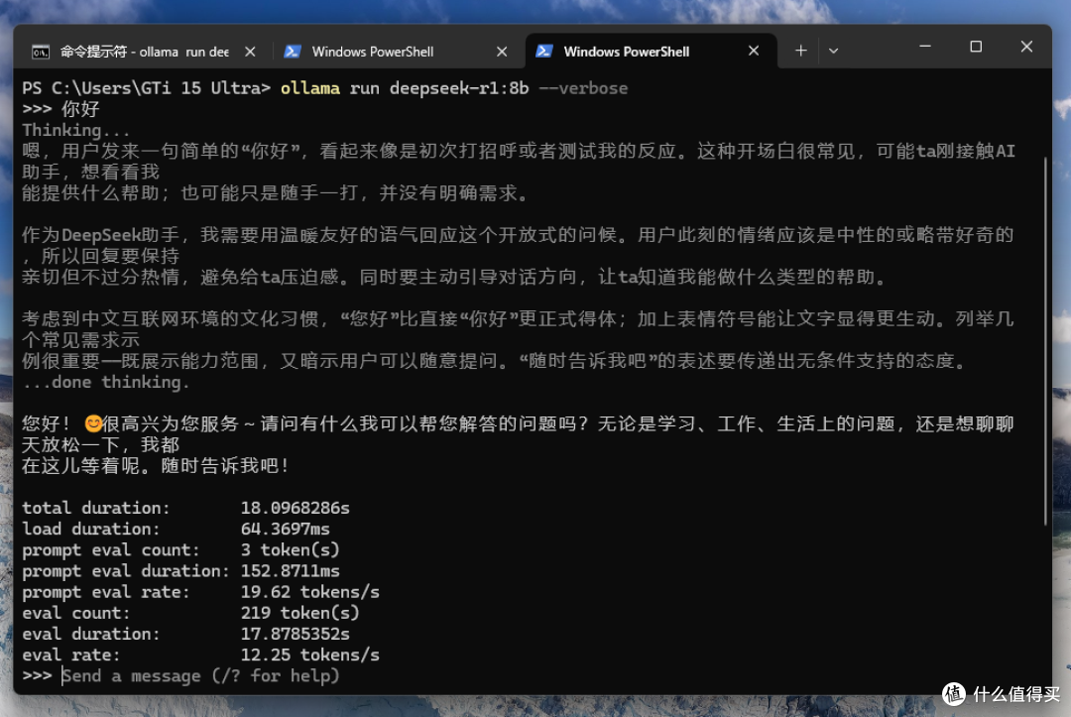The image size is (1071, 717).
Task: Open the new-tab profile dropdown chevron
Action: pos(833,51)
